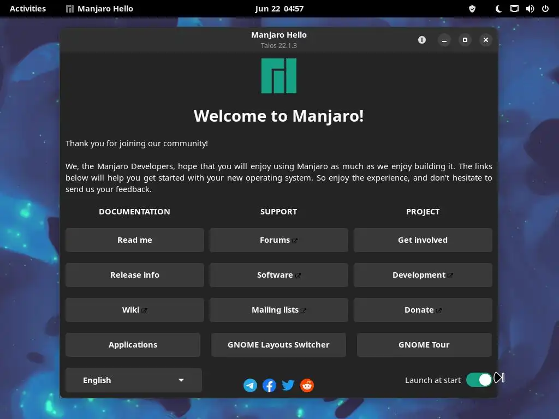Open the Software link button

(x=279, y=275)
